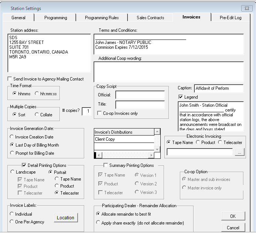Toggle Co-op Invoices only checkbox
256x233 pixels.
coord(99,113)
